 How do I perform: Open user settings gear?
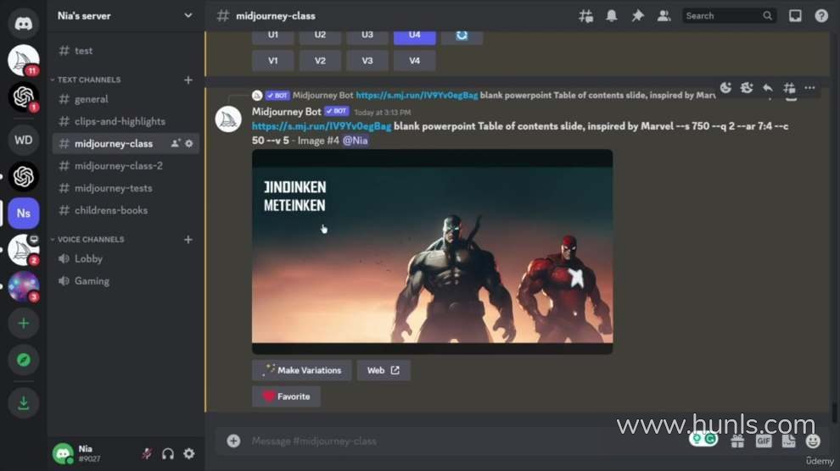[189, 454]
